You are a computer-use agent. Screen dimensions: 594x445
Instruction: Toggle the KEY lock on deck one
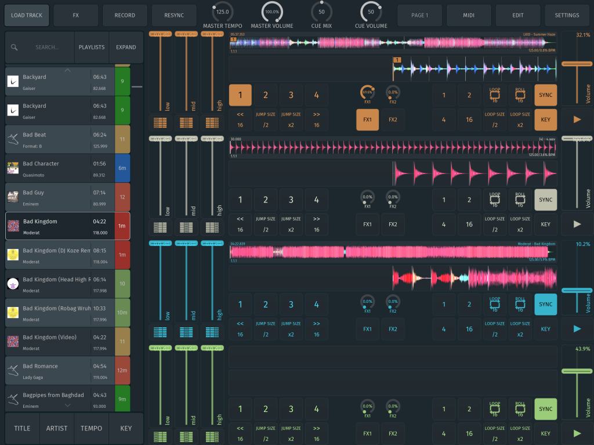(545, 120)
